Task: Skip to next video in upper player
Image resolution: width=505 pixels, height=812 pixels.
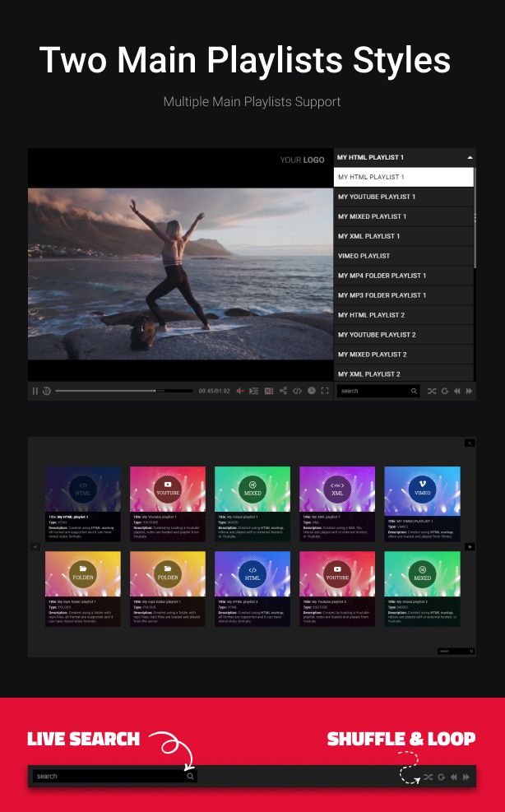Action: click(469, 391)
